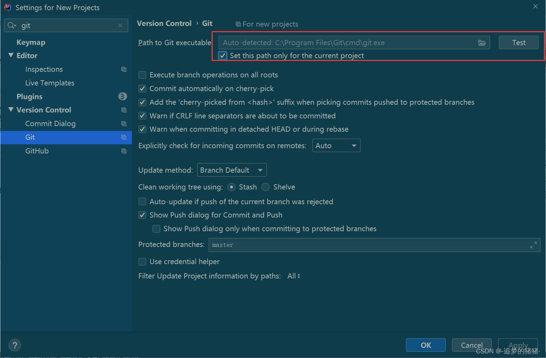The height and width of the screenshot is (358, 546).
Task: Toggle Show Push dialog for Commit and Push
Action: (x=142, y=215)
